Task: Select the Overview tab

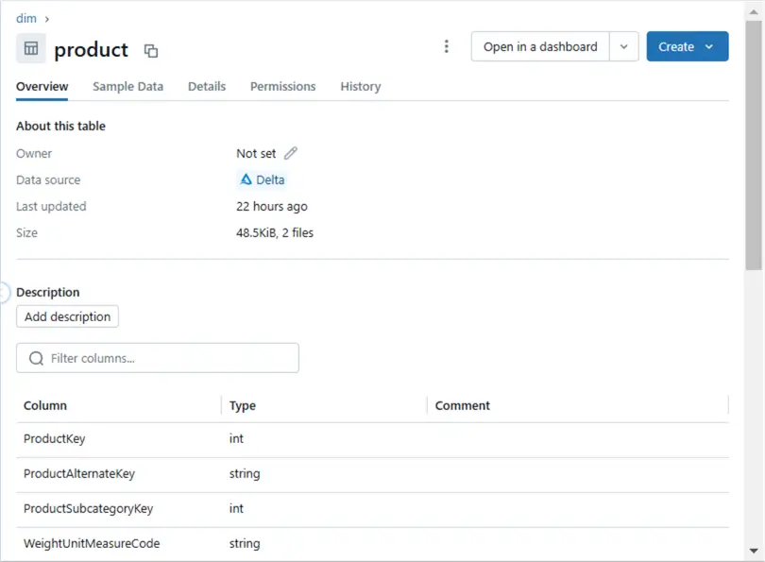Action: (x=42, y=86)
